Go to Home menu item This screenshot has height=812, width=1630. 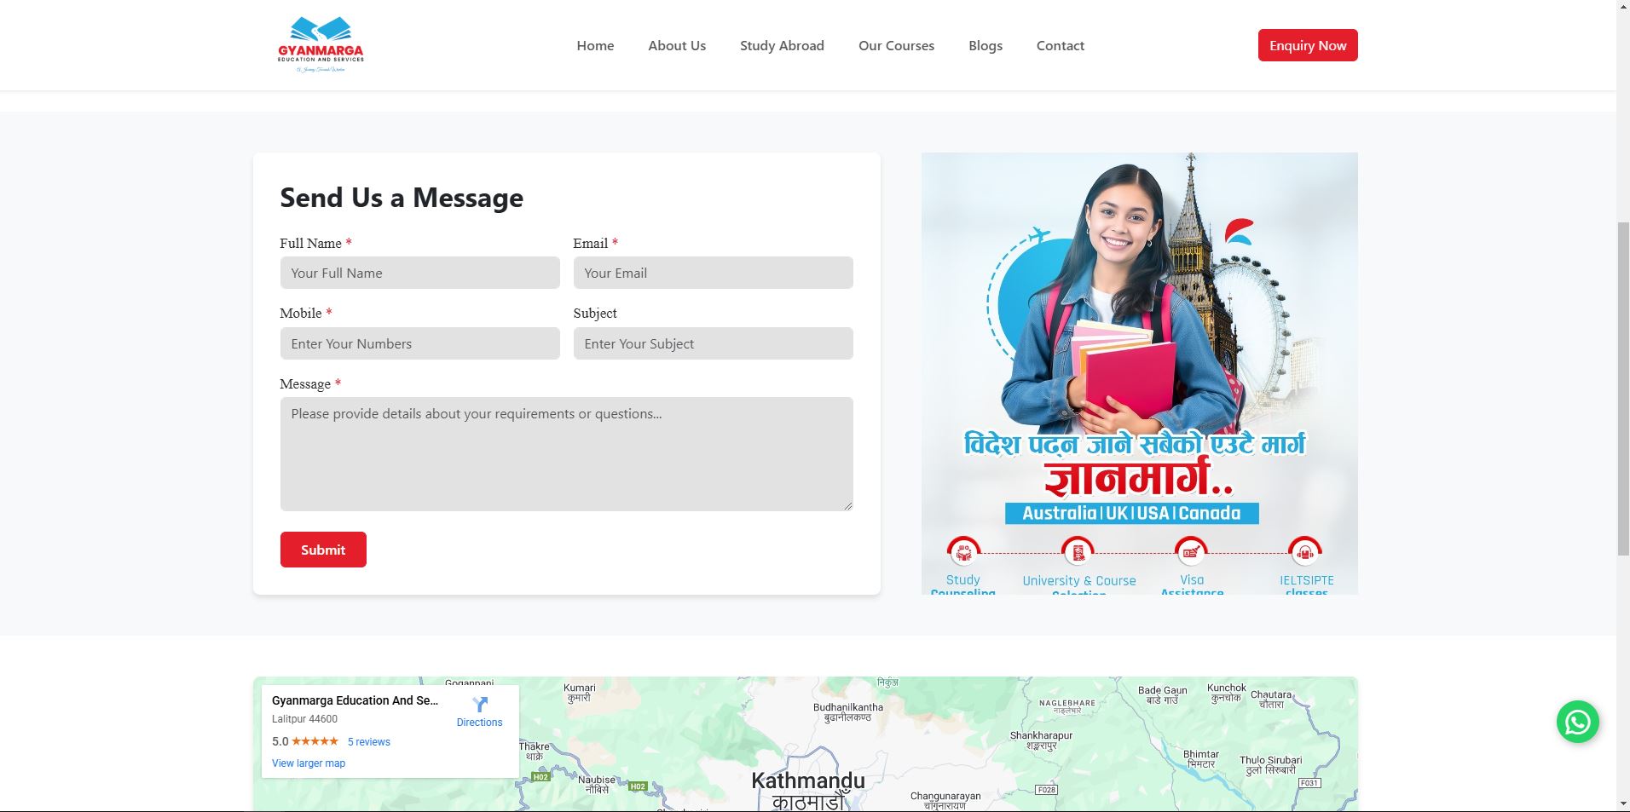point(595,45)
